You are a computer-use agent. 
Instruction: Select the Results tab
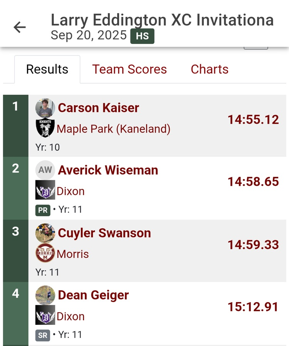(x=47, y=69)
